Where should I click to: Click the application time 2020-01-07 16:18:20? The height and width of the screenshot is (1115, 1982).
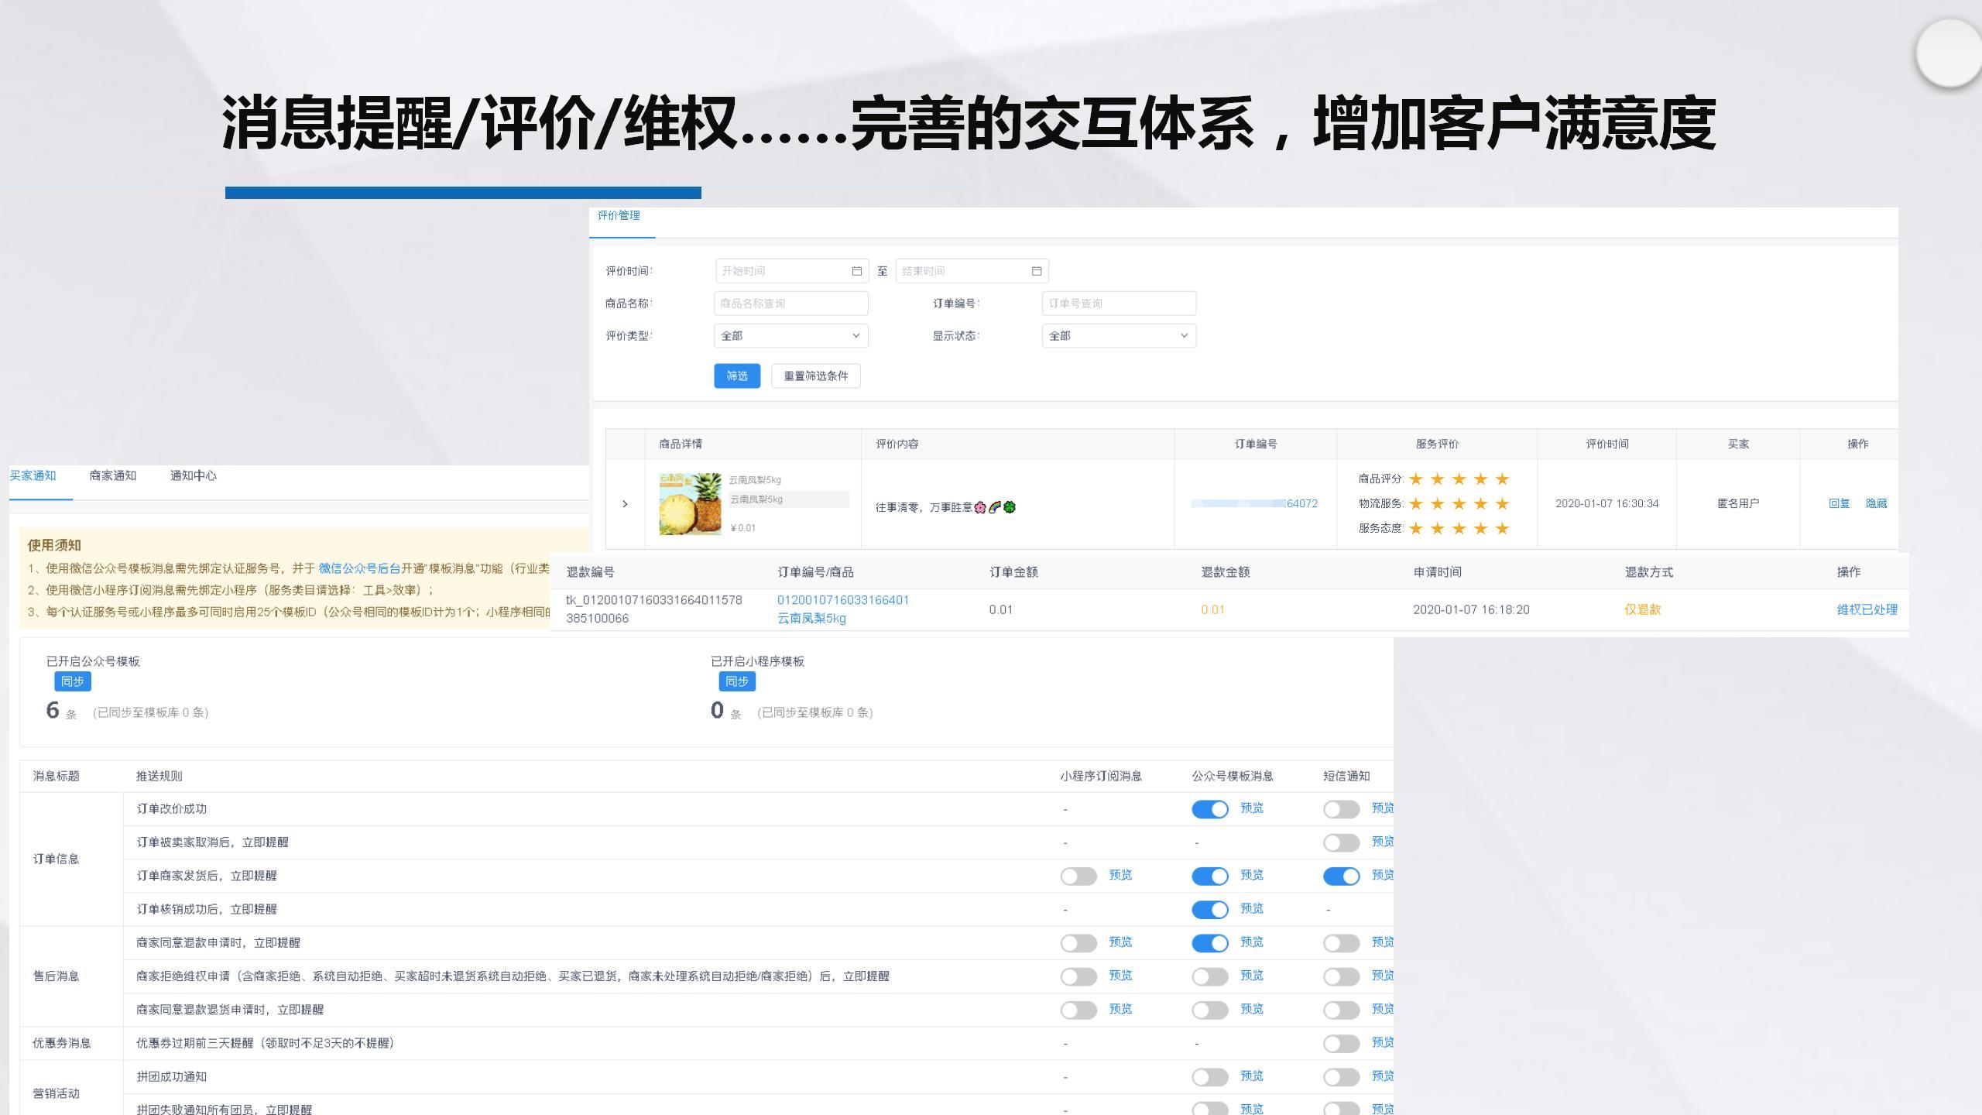[1471, 609]
